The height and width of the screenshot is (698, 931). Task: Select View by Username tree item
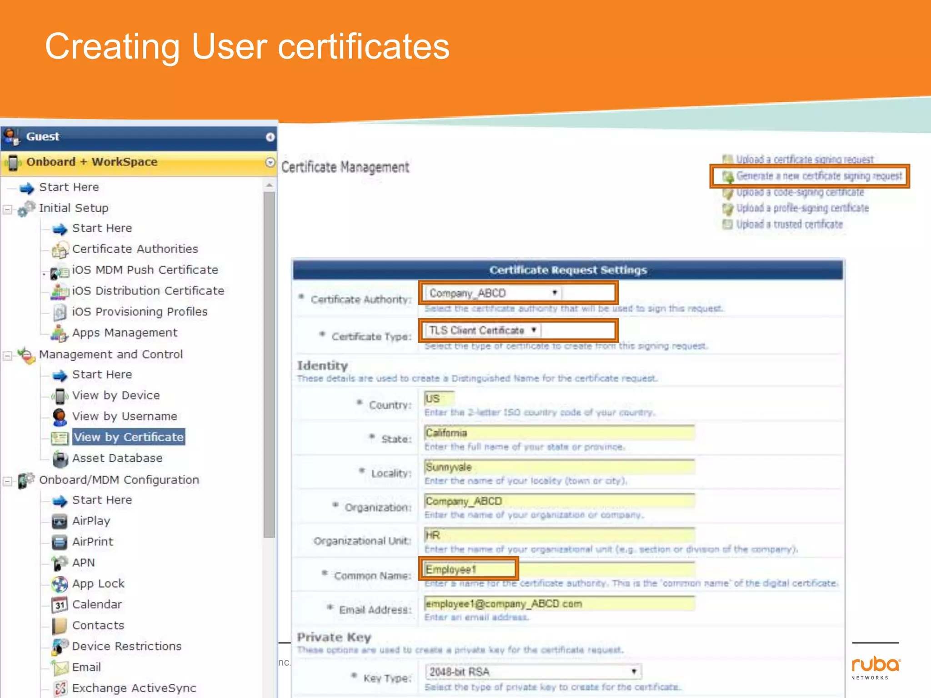125,416
